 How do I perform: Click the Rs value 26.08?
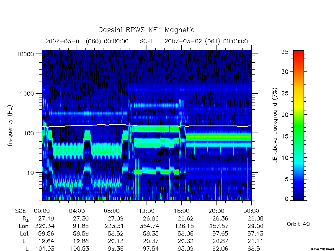[x=255, y=218]
